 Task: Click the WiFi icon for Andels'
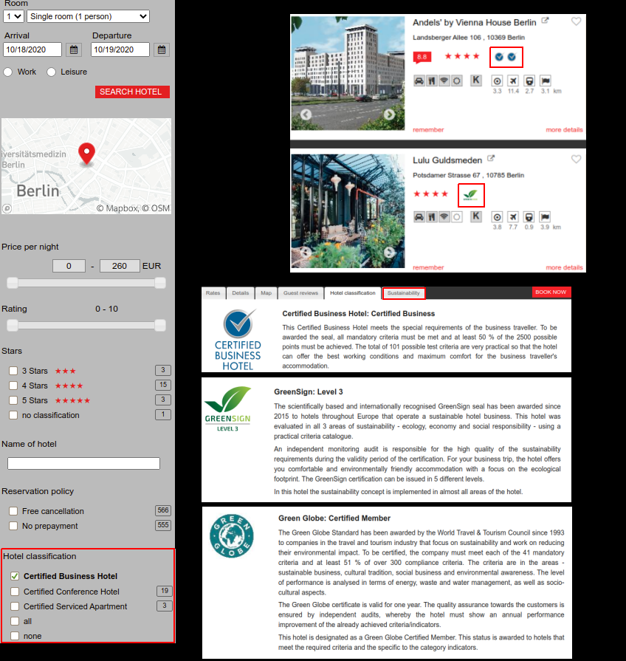(444, 81)
